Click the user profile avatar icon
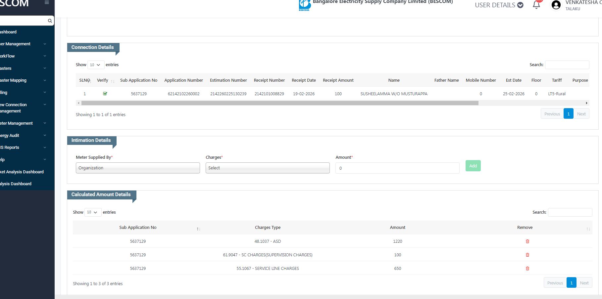Image resolution: width=602 pixels, height=299 pixels. (556, 5)
